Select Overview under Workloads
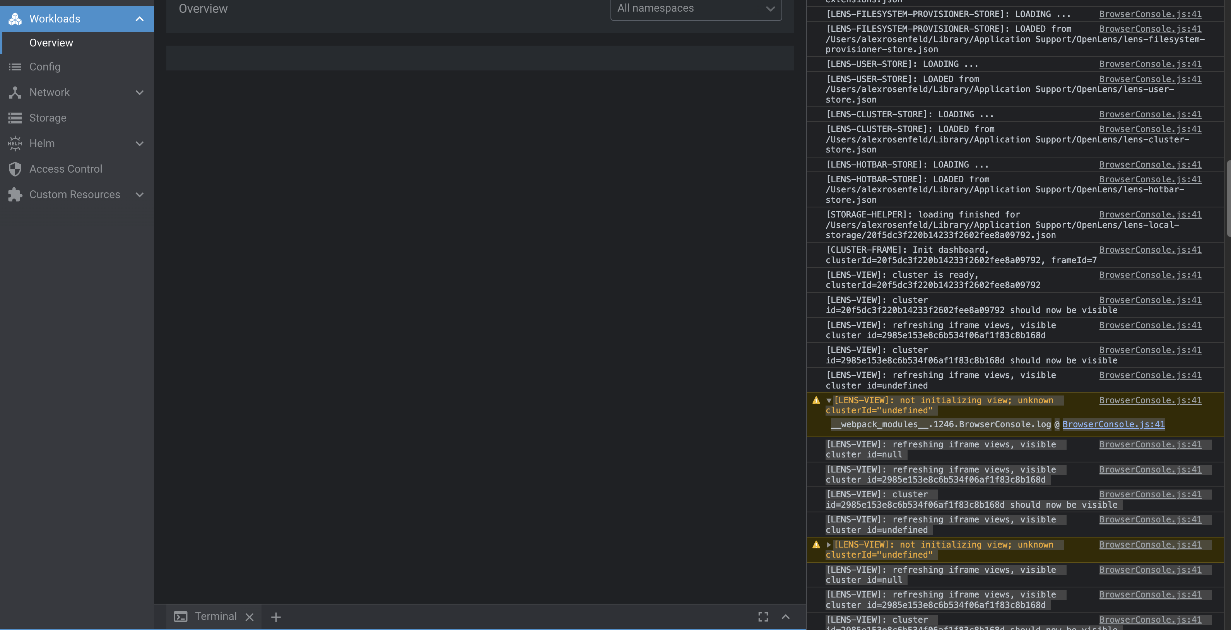 [x=51, y=43]
